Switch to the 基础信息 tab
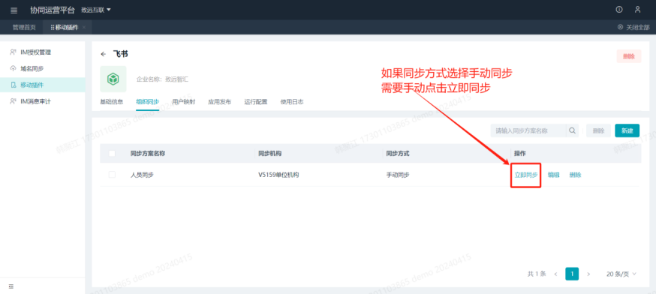Image resolution: width=656 pixels, height=294 pixels. 111,101
